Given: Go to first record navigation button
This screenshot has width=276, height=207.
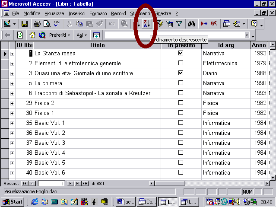Looking at the screenshot, I should [x=25, y=184].
